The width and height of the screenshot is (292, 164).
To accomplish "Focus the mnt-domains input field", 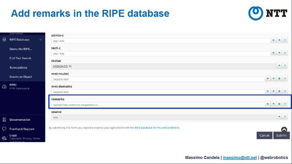I will 158,92.
